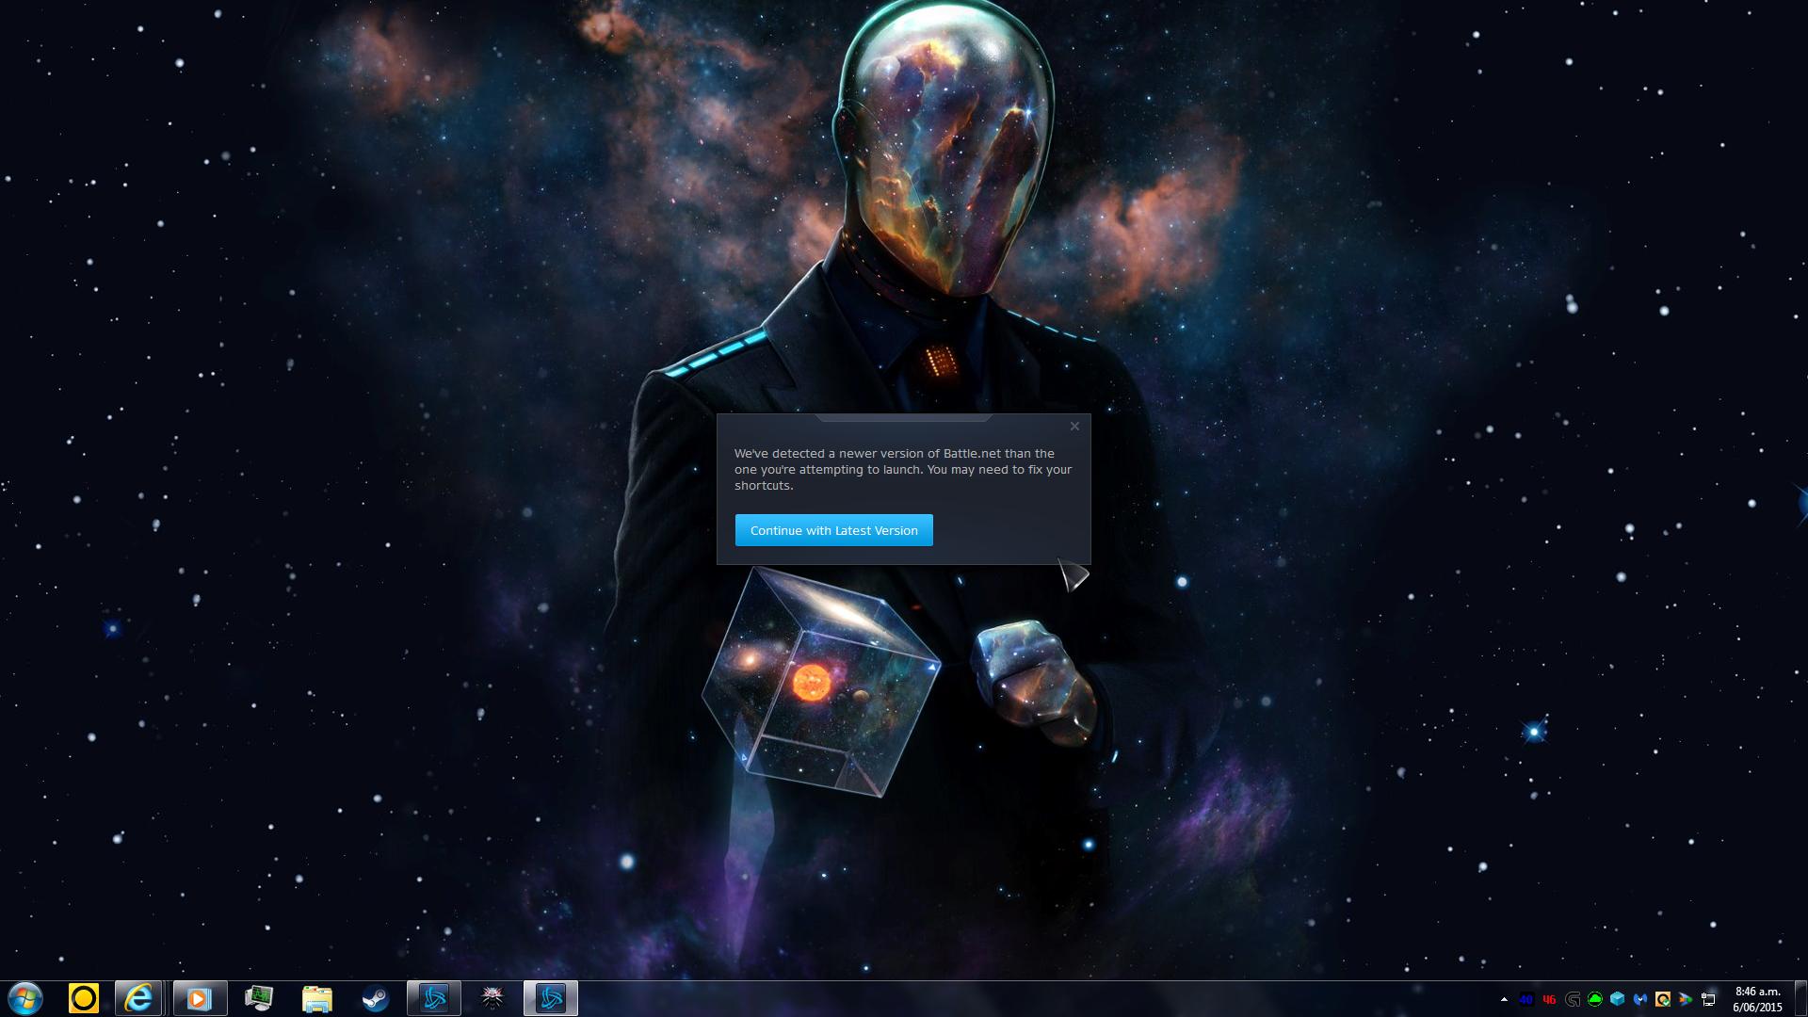Click Continue with Latest Version button

coord(833,530)
